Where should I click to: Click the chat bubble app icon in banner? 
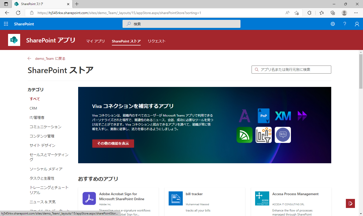(283, 135)
